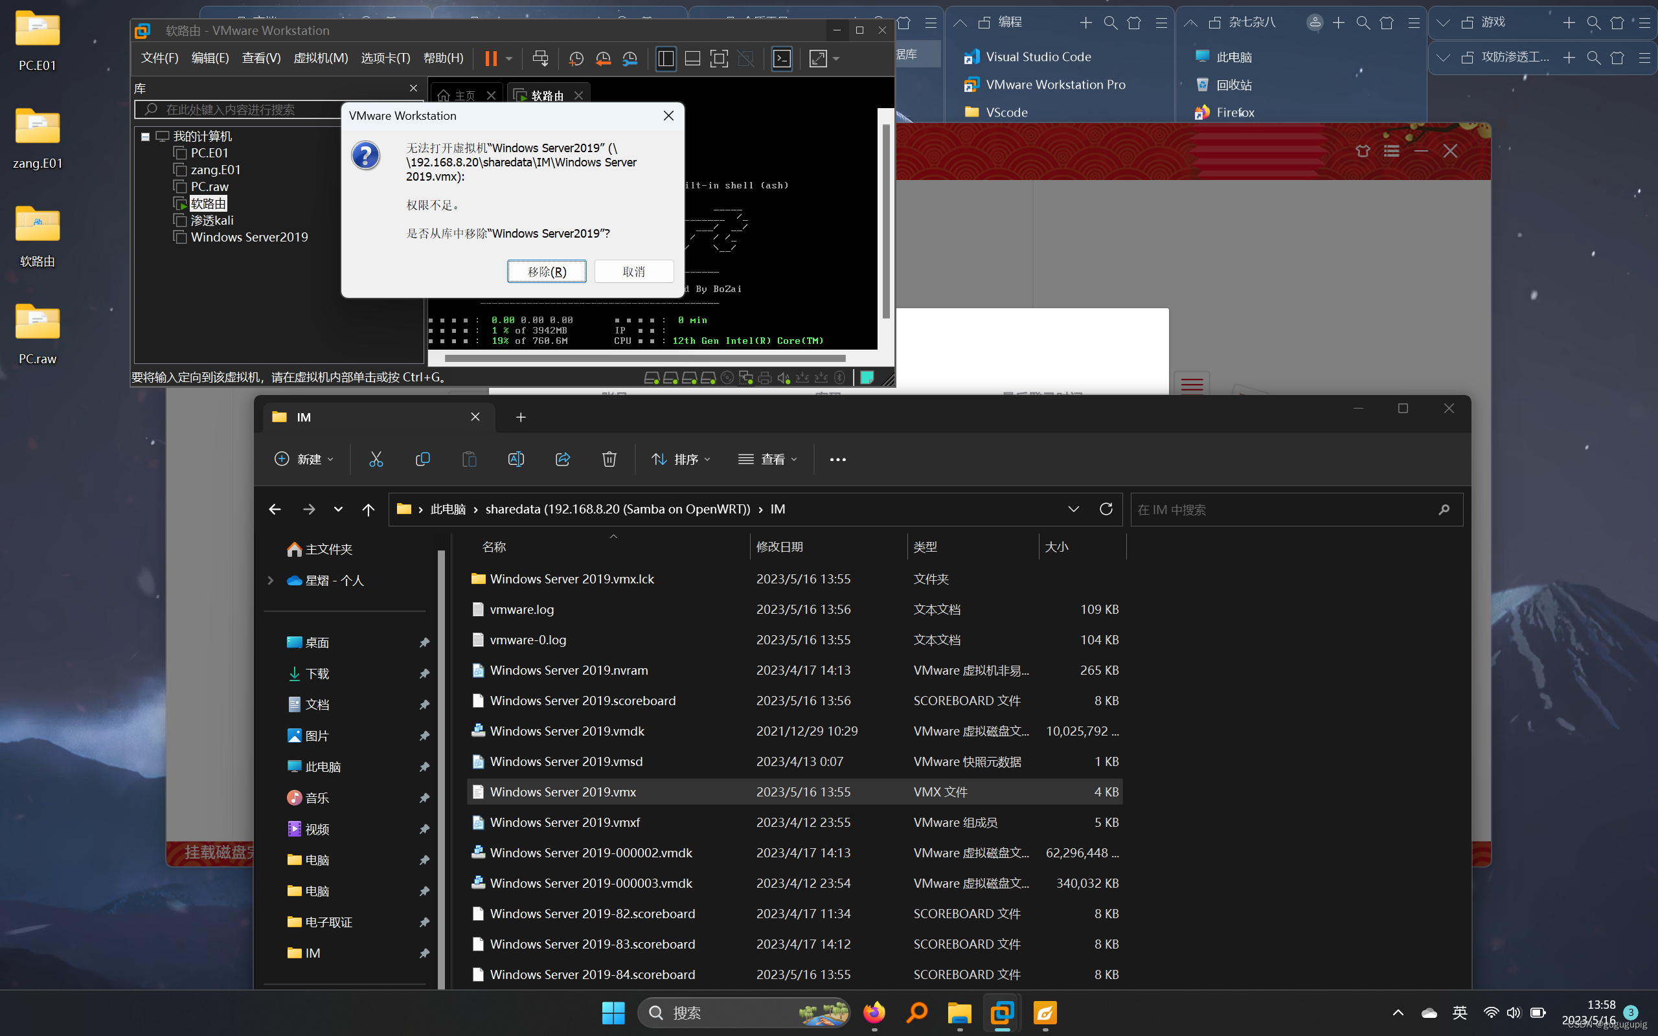
Task: Open VMware Workstation from the taskbar
Action: coord(1002,1012)
